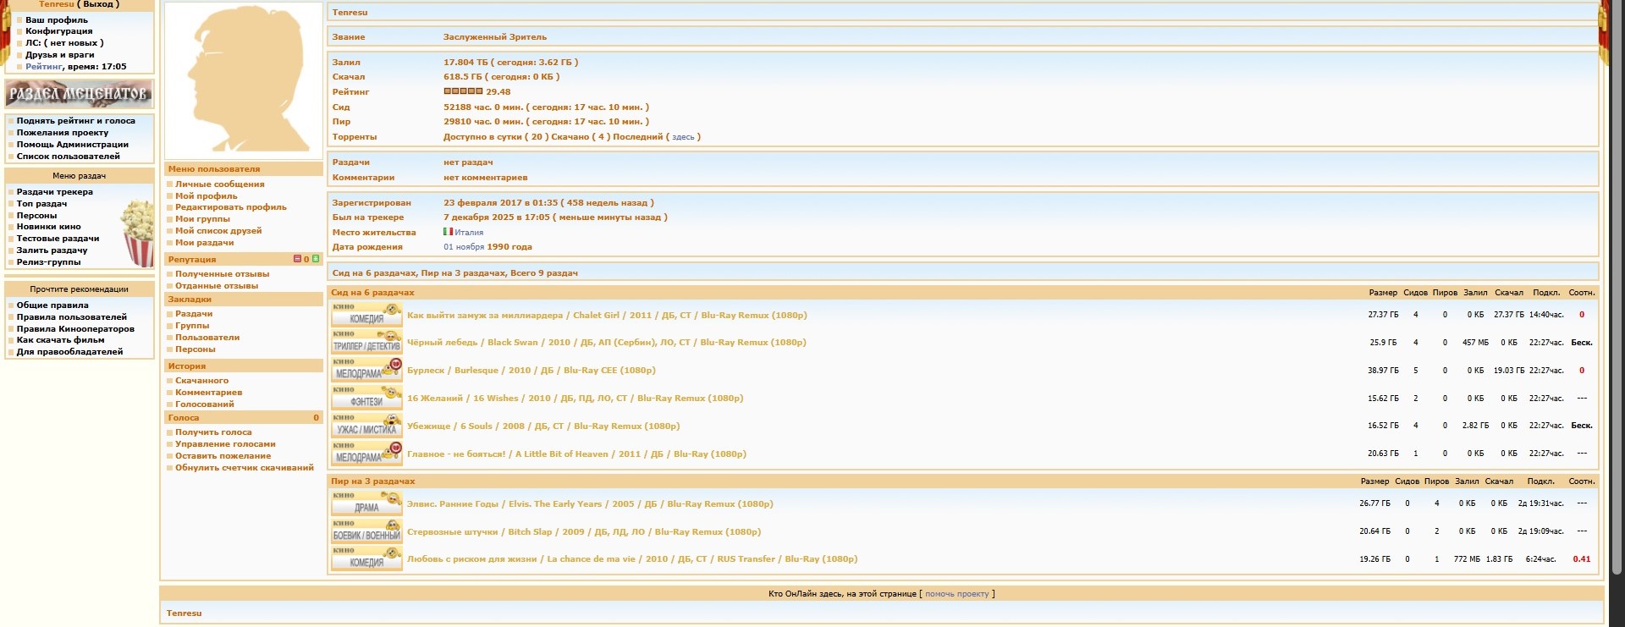Open Релиз-группы
Image resolution: width=1625 pixels, height=627 pixels.
[49, 262]
